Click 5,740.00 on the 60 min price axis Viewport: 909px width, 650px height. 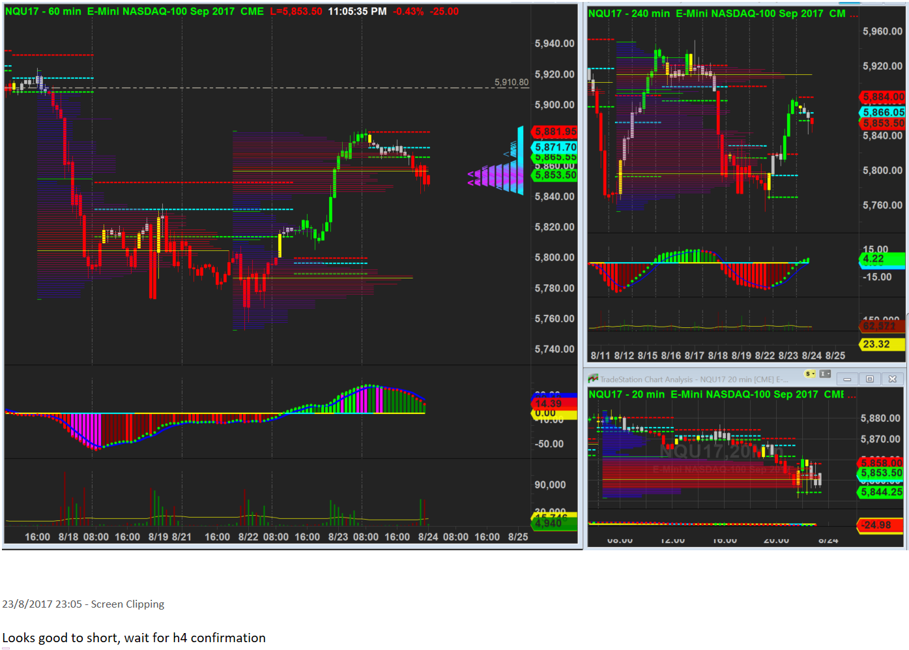555,349
